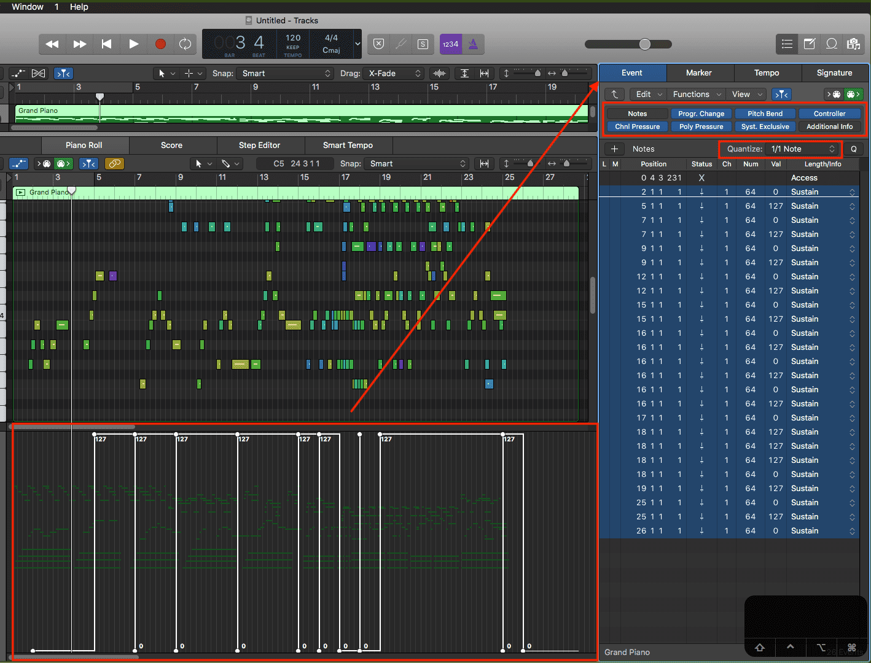This screenshot has width=871, height=663.
Task: Open the media Browsers panel
Action: point(853,44)
